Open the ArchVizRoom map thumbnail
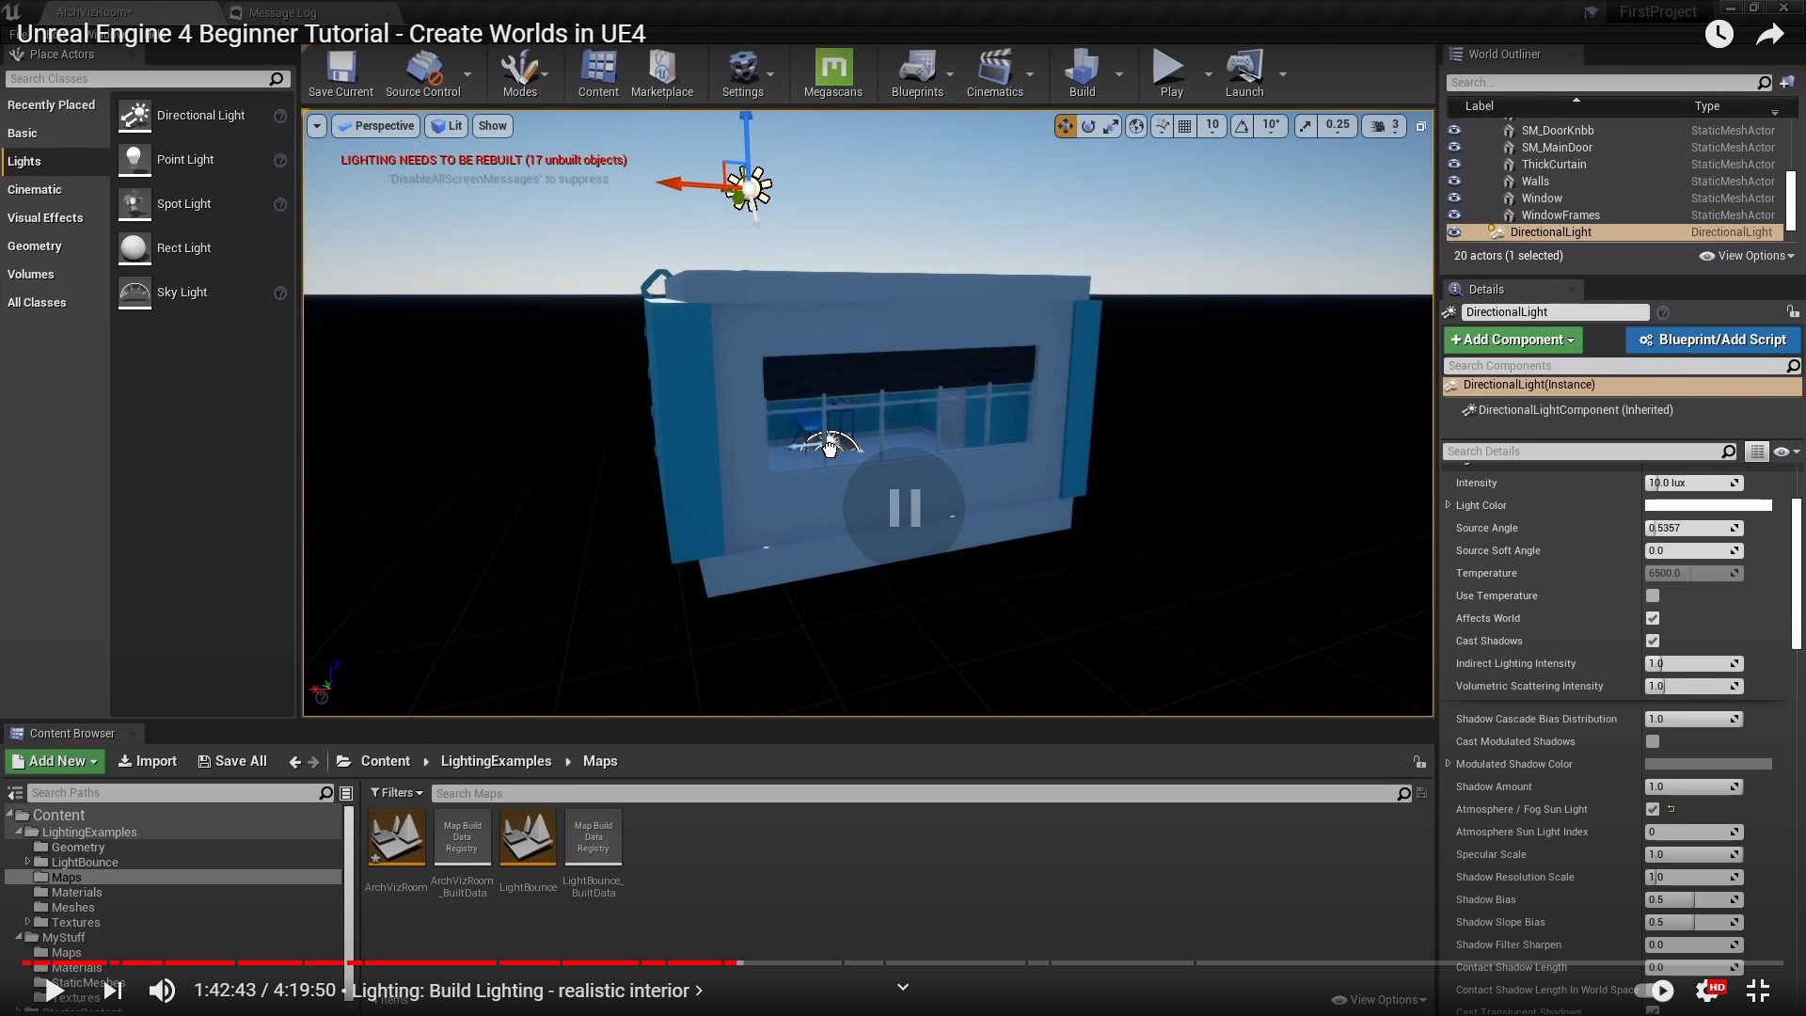Screen dimensions: 1806x1016 tap(396, 836)
